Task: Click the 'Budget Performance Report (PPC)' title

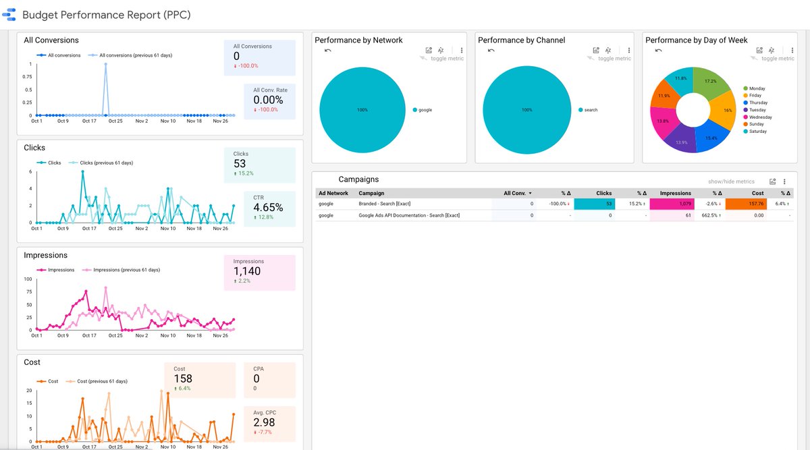Action: click(107, 15)
